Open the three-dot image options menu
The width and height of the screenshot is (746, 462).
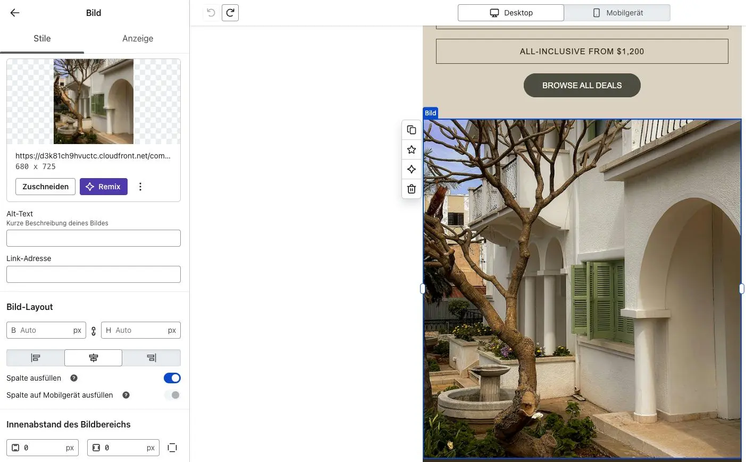[x=140, y=187]
